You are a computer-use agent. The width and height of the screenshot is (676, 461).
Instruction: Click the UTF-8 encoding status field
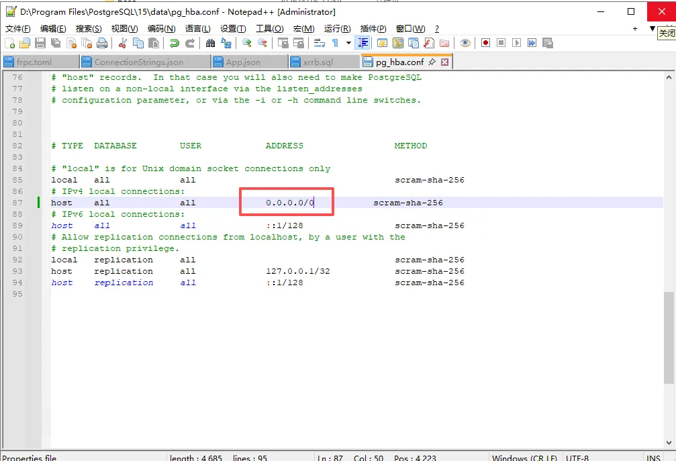[577, 458]
